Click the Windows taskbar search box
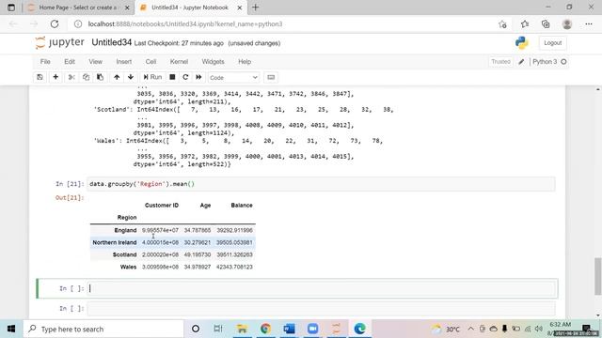The width and height of the screenshot is (602, 338). pyautogui.click(x=103, y=329)
